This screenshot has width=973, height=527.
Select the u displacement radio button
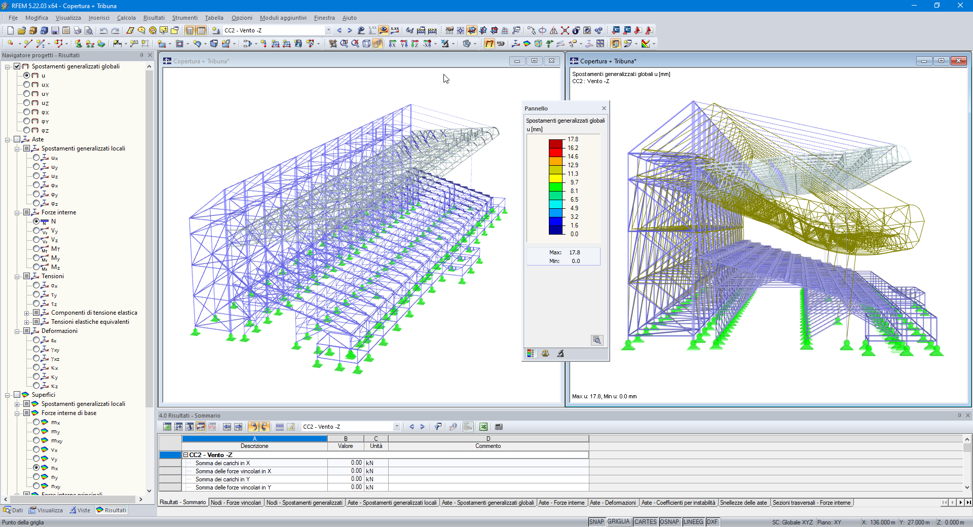click(x=27, y=76)
